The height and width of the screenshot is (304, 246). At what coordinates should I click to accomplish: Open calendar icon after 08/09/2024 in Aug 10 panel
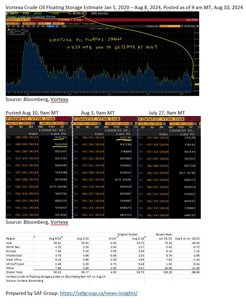tap(67, 123)
